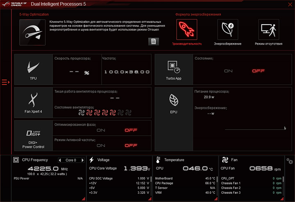
Task: Click the 046.0 °C CPU temperature value
Action: (x=198, y=168)
